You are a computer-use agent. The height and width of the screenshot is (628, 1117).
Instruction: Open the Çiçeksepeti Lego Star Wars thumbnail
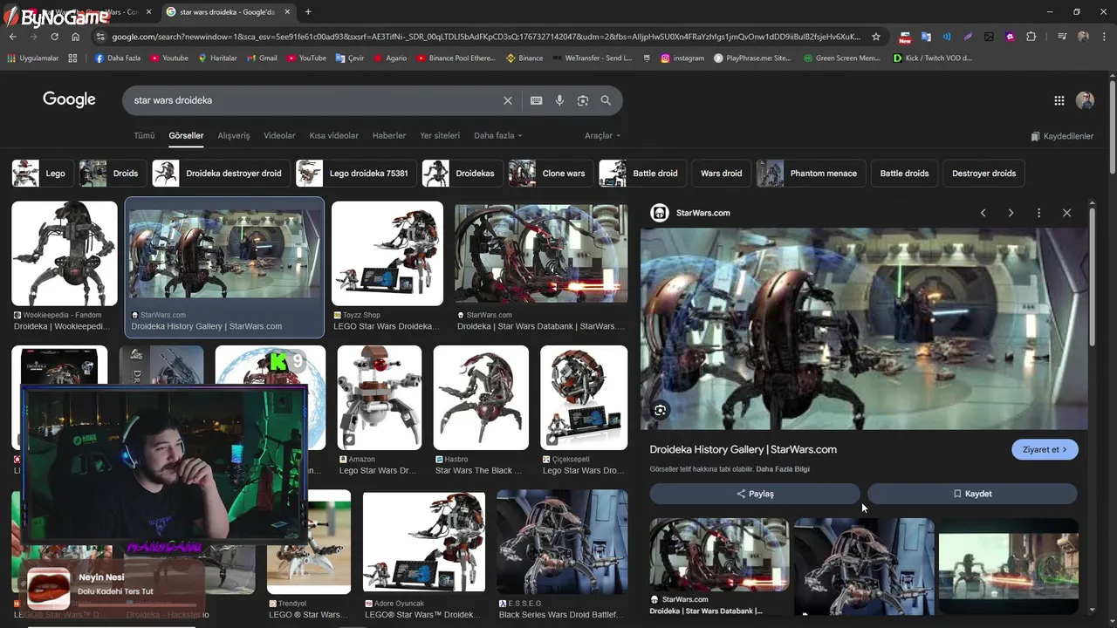tap(584, 398)
